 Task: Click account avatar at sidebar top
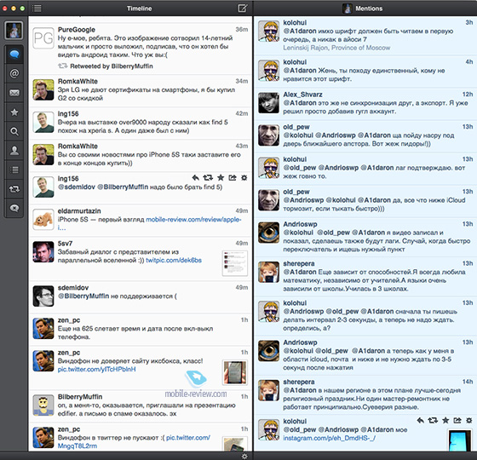[14, 30]
